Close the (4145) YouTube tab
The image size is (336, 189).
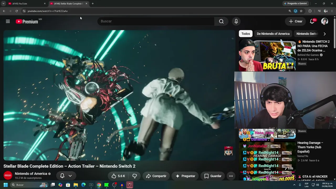(45, 4)
